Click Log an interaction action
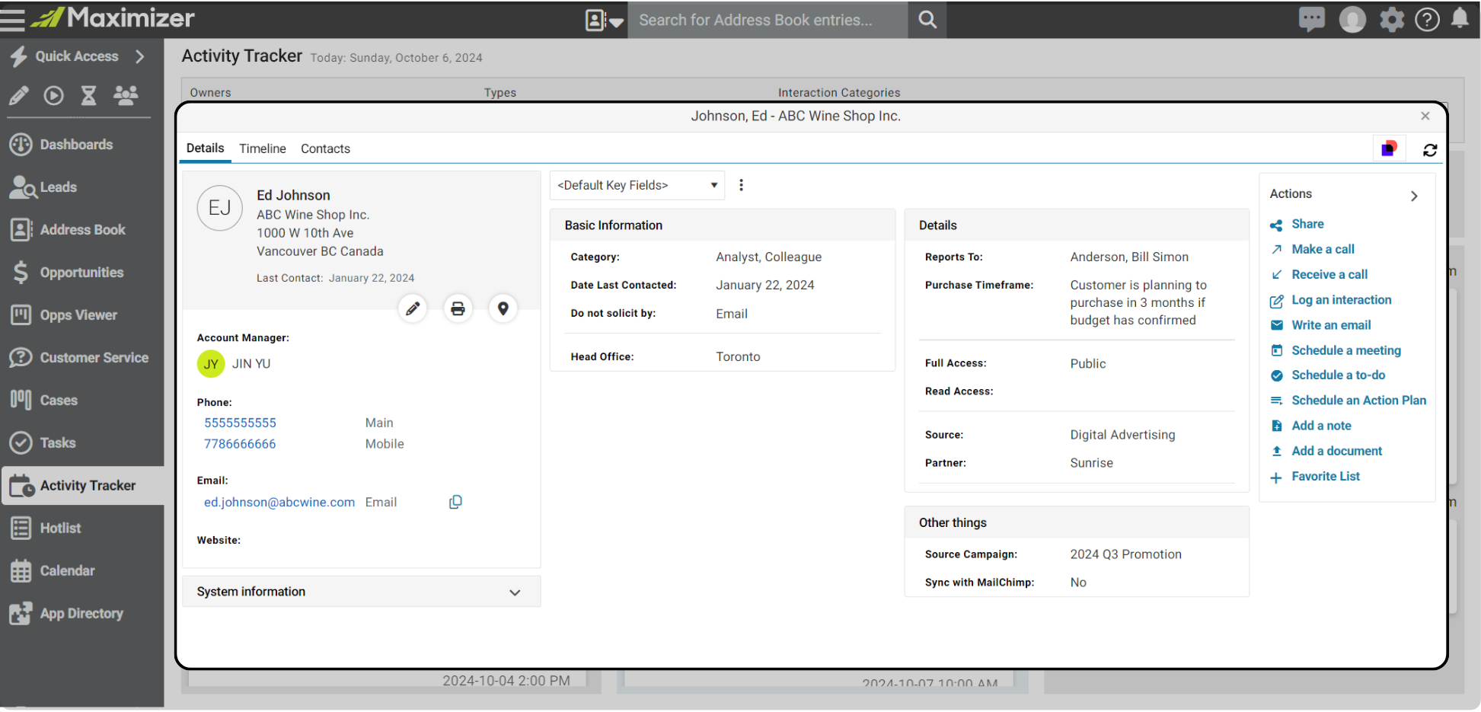Screen dimensions: 1481x712 [1341, 300]
